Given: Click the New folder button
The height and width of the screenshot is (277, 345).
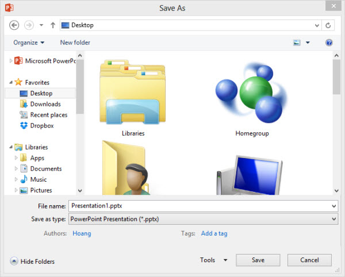Looking at the screenshot, I should pos(75,43).
